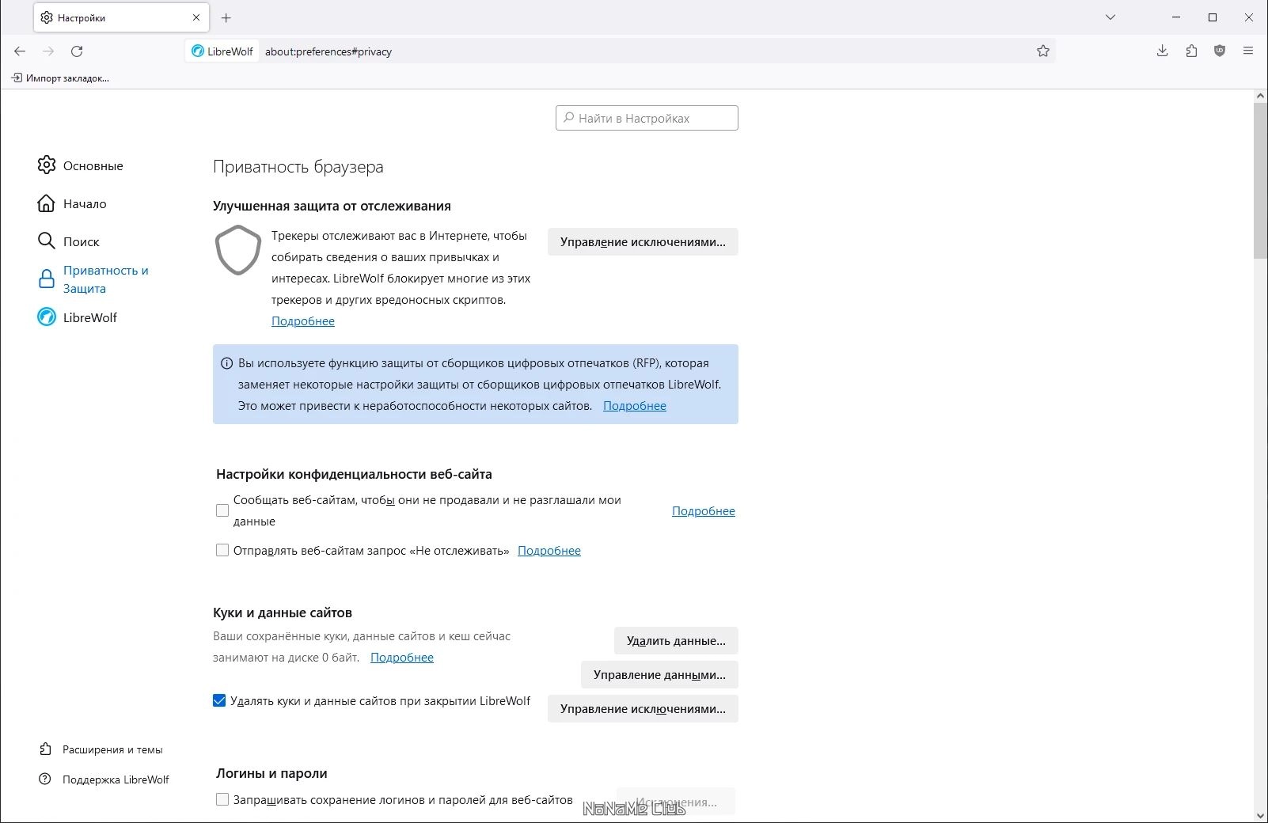Uncheck 'Удалять куки и данные сайтов' checkbox
Image resolution: width=1268 pixels, height=823 pixels.
[x=219, y=700]
